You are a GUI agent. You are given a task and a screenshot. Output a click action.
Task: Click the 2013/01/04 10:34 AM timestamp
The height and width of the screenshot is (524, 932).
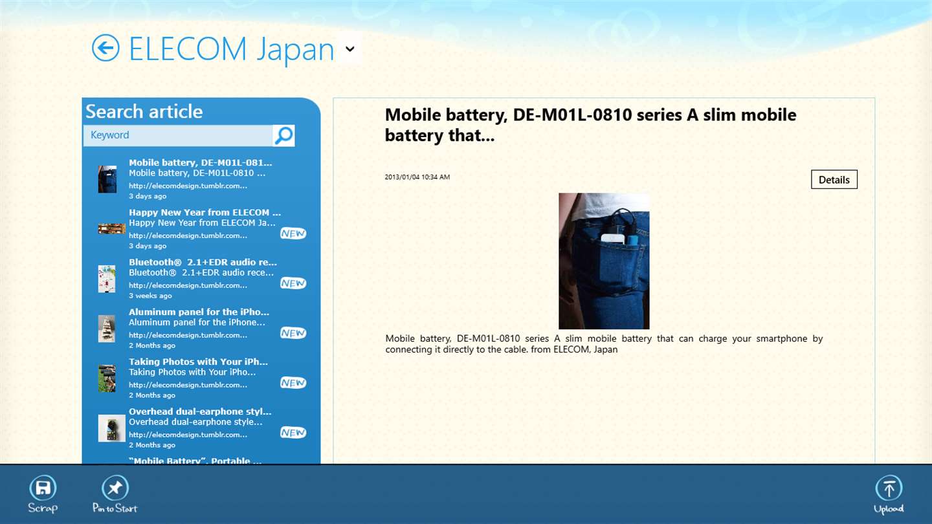click(417, 177)
